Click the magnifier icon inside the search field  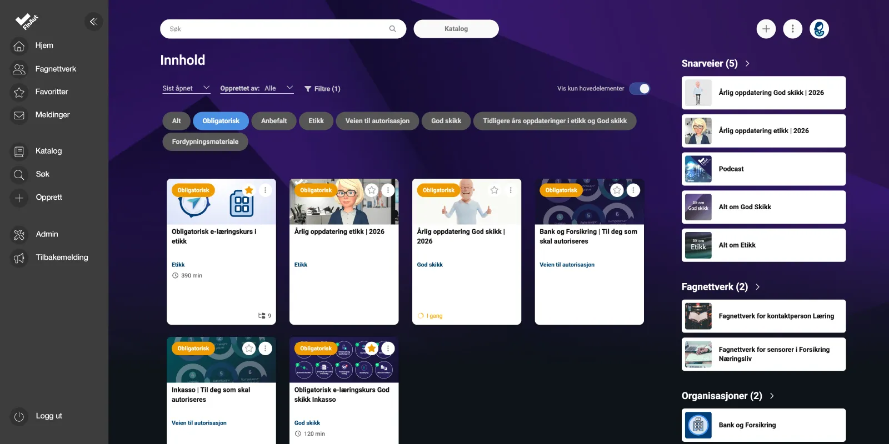click(x=393, y=29)
